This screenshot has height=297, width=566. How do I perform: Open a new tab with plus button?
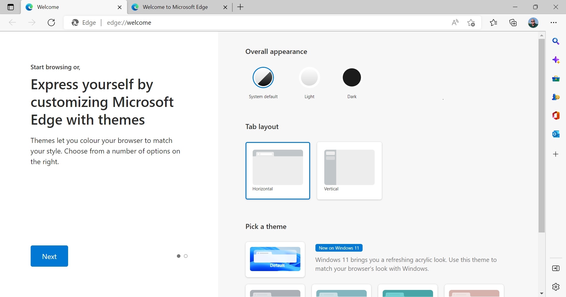pos(241,7)
